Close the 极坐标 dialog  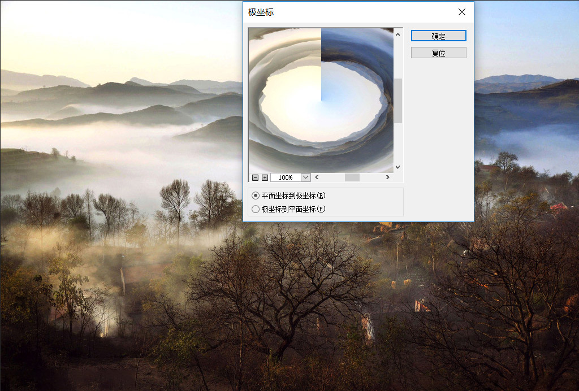pyautogui.click(x=461, y=12)
